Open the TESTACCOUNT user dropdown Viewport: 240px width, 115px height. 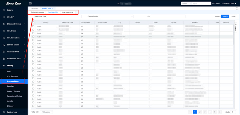[229, 3]
